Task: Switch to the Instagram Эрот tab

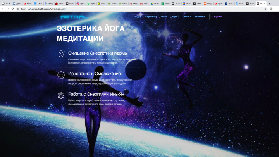Action: pyautogui.click(x=81, y=3)
